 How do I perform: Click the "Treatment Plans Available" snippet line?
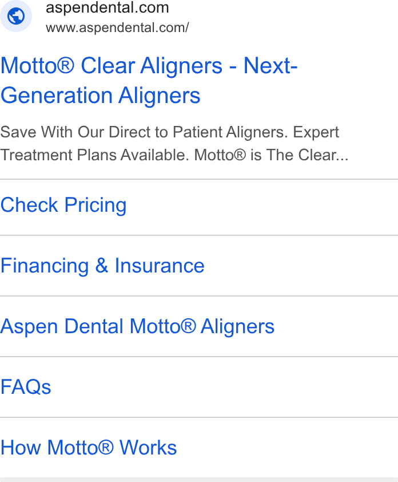tap(174, 155)
